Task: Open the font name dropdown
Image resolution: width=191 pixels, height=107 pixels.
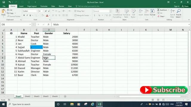Action: click(x=37, y=11)
